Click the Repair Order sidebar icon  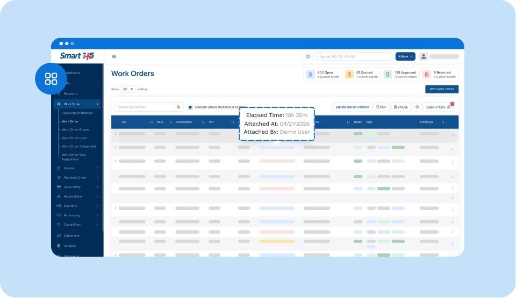[59, 197]
